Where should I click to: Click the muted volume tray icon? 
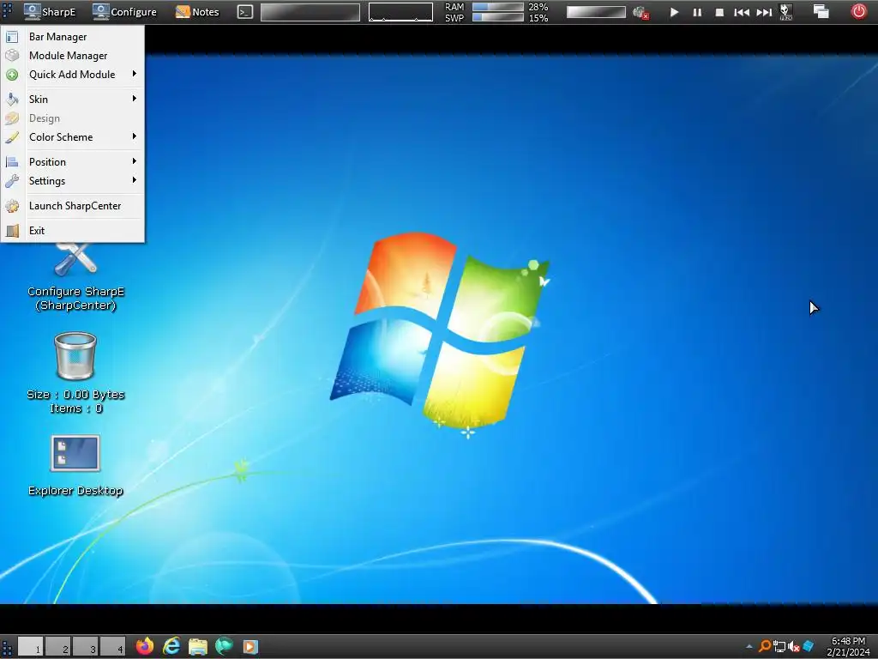793,647
